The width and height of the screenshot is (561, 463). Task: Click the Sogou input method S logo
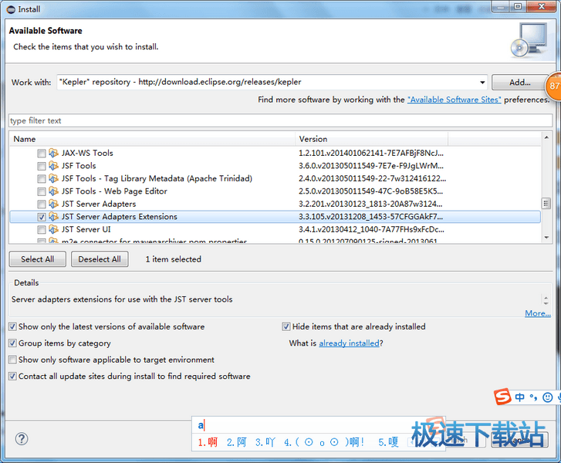[502, 397]
